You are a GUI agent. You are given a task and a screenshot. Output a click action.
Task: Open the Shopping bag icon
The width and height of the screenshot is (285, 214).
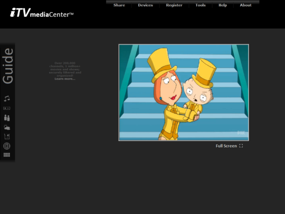pos(7,136)
